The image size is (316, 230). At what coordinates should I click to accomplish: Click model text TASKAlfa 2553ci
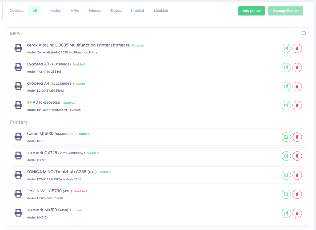(x=49, y=72)
